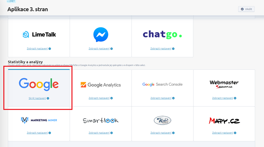Click the Marketing Miner logo

pos(39,120)
